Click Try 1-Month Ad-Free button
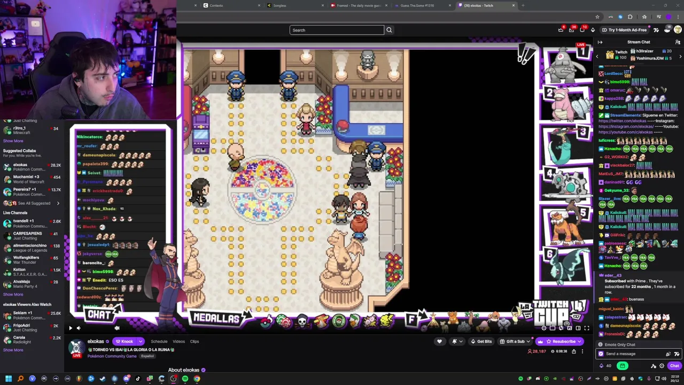This screenshot has height=385, width=684. 624,30
